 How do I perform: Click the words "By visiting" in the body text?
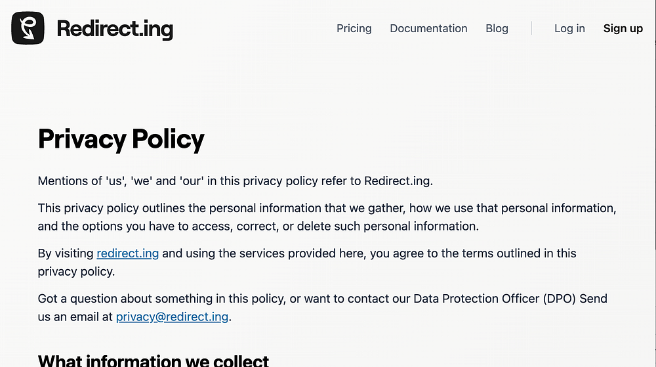(x=66, y=253)
